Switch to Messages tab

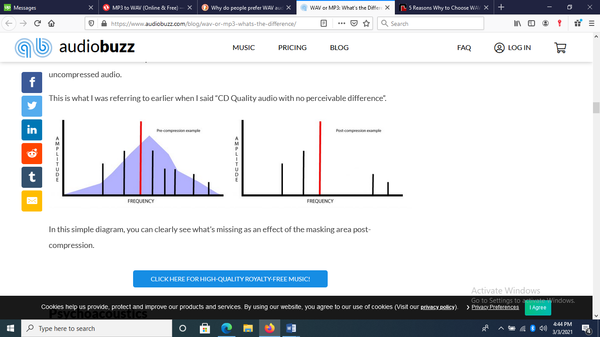49,7
